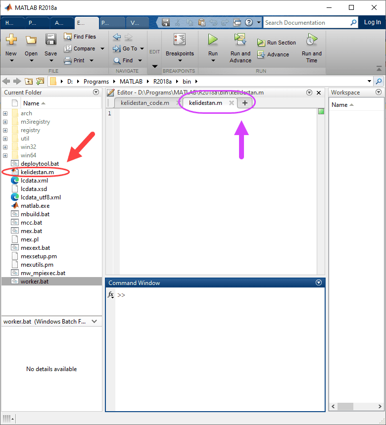
Task: Click the Run and Advance icon
Action: (240, 40)
